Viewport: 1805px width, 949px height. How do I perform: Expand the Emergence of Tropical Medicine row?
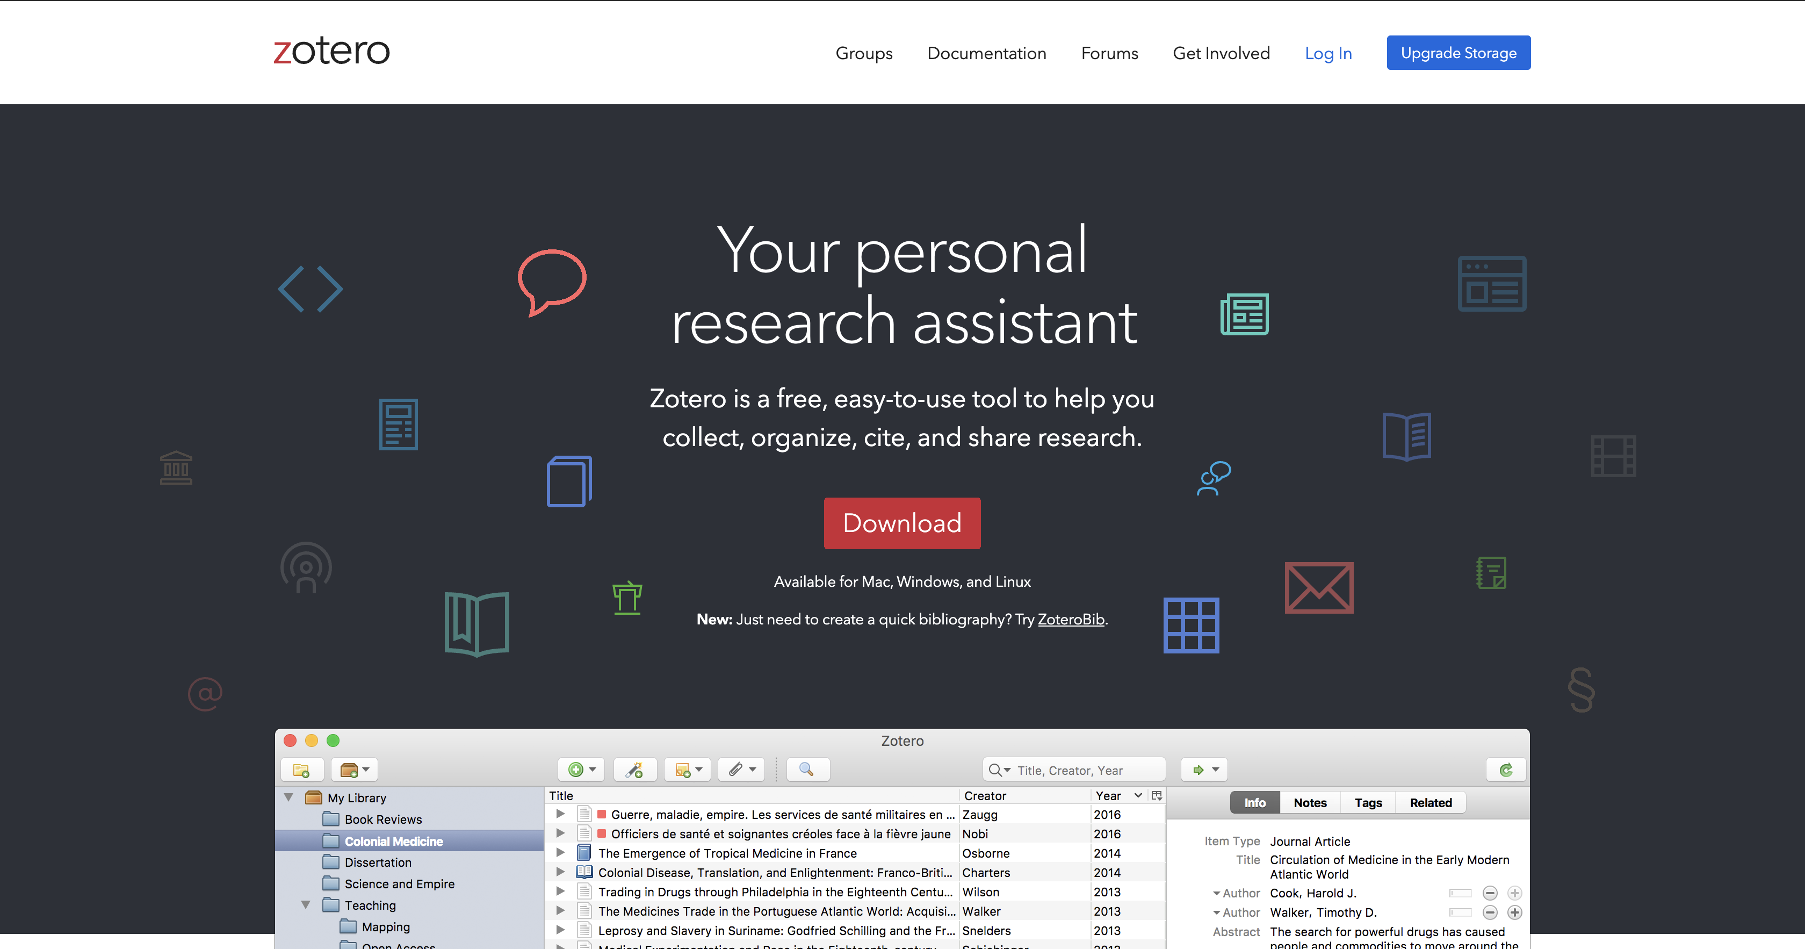click(560, 853)
